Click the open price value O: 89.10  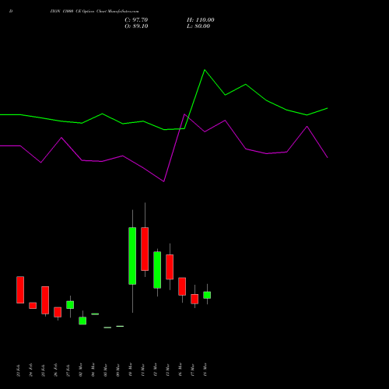pyautogui.click(x=136, y=26)
